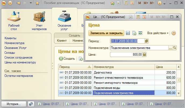Click magnifier open button for Номенклатура
This screenshot has width=185, height=108.
175,48
